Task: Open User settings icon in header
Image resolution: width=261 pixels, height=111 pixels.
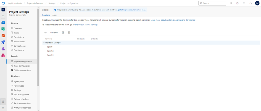Action: click(251, 3)
